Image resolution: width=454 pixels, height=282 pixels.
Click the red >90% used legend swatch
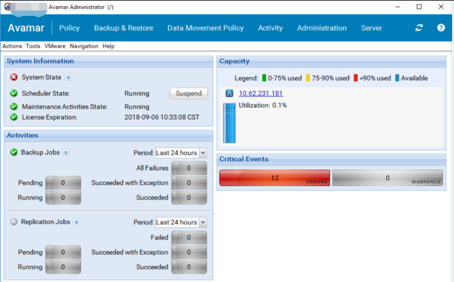pyautogui.click(x=356, y=78)
